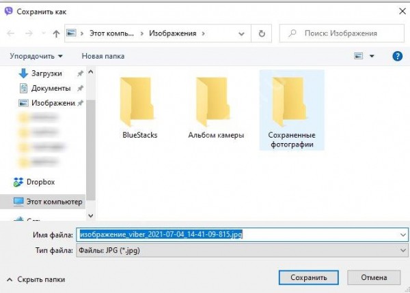Click in the 'Поиск: Изображения' search field
The height and width of the screenshot is (293, 410).
pyautogui.click(x=342, y=33)
